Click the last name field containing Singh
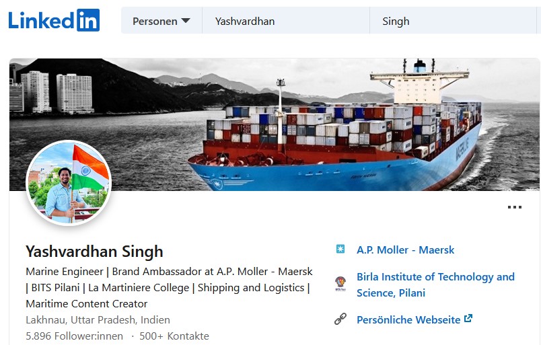 [x=455, y=21]
